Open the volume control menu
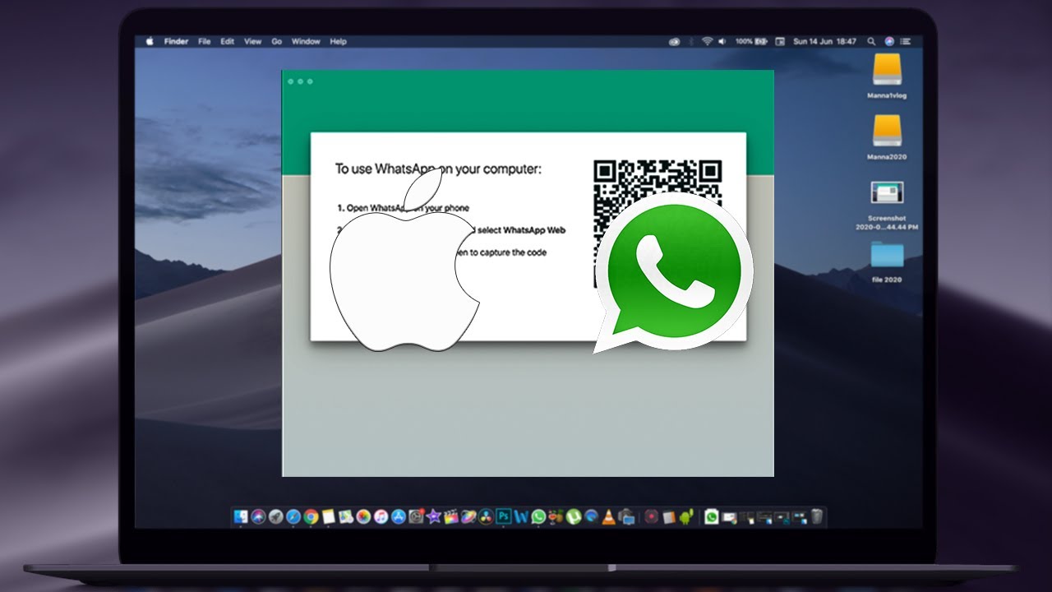1052x592 pixels. pos(722,41)
